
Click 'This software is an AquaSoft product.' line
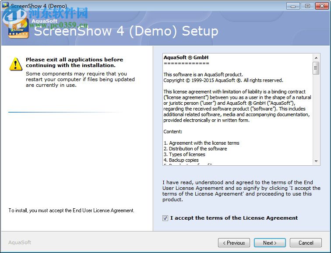203,75
